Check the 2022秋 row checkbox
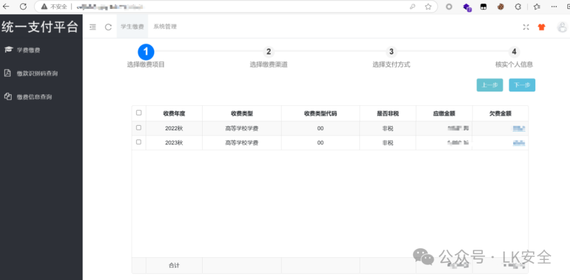Screen dimensions: 570x280 coord(138,128)
